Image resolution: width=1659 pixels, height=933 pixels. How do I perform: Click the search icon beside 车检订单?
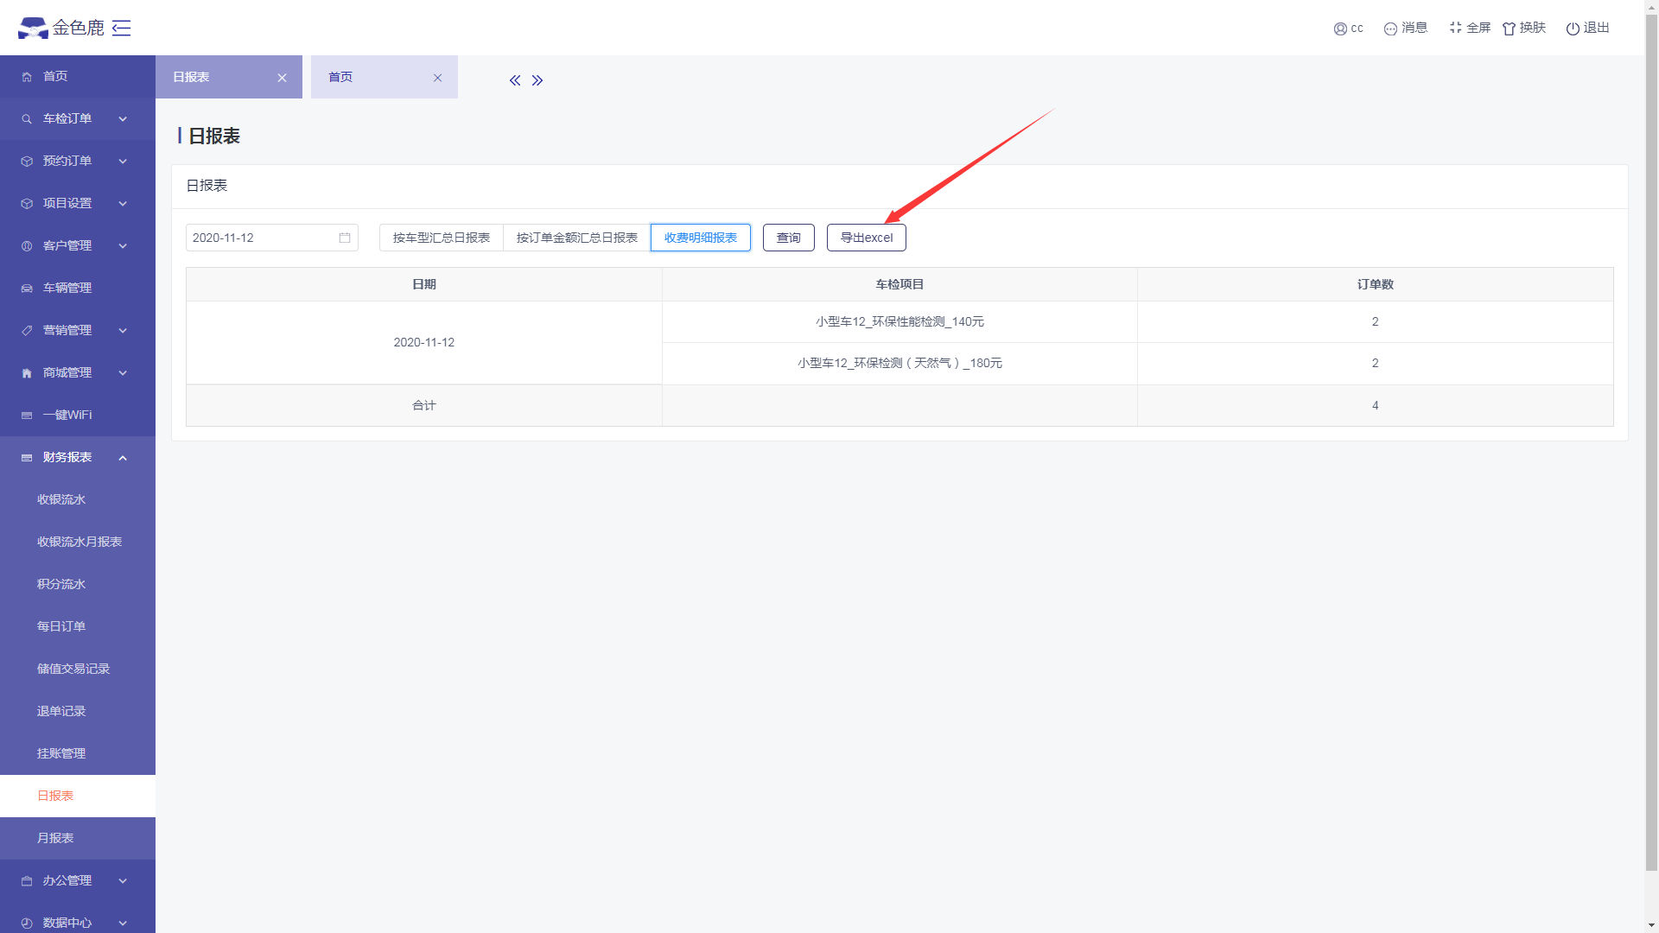tap(27, 119)
